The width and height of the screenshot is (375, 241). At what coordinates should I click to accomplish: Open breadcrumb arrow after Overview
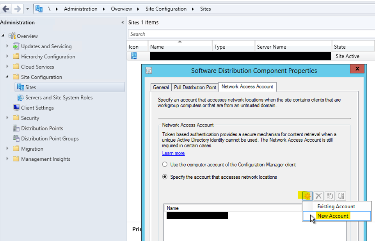click(138, 9)
